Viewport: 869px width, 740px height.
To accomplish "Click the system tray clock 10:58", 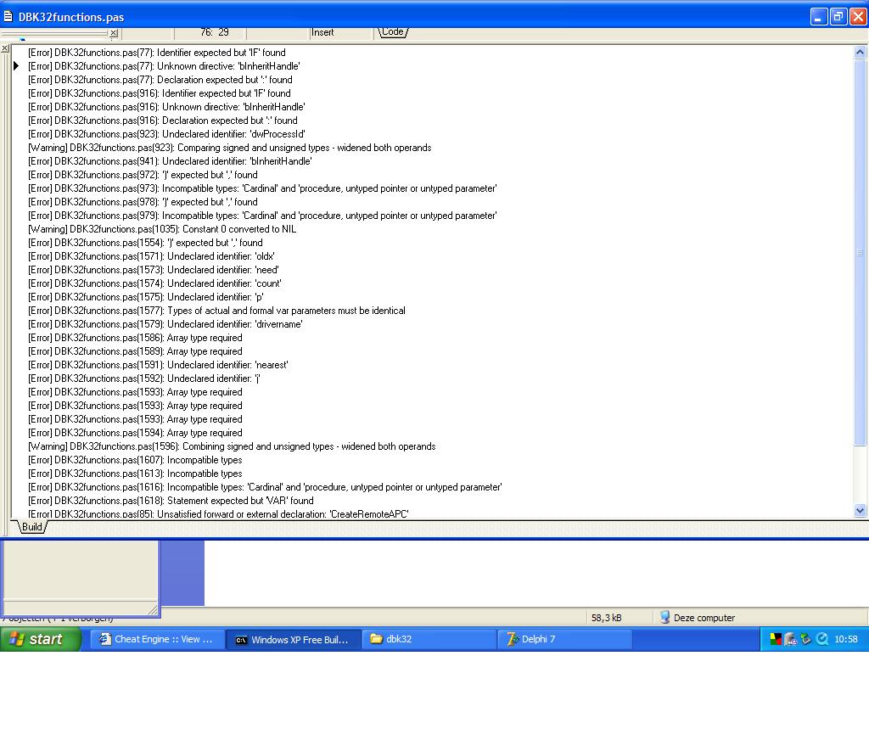I will coord(846,639).
